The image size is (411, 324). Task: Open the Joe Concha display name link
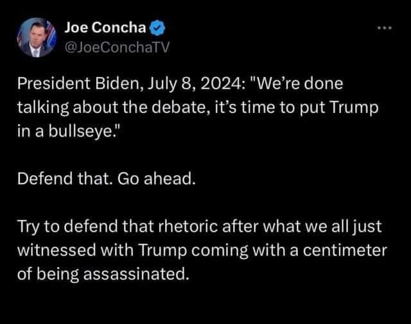coord(106,29)
